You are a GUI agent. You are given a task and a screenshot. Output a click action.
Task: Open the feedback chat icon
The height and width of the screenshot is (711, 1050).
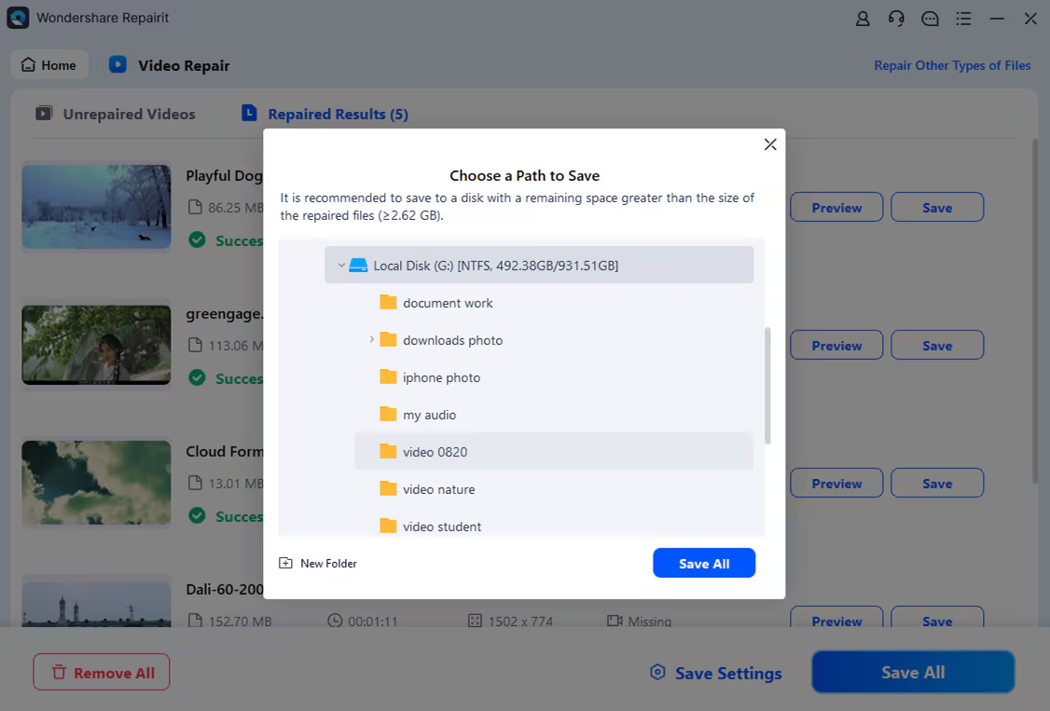[x=930, y=19]
